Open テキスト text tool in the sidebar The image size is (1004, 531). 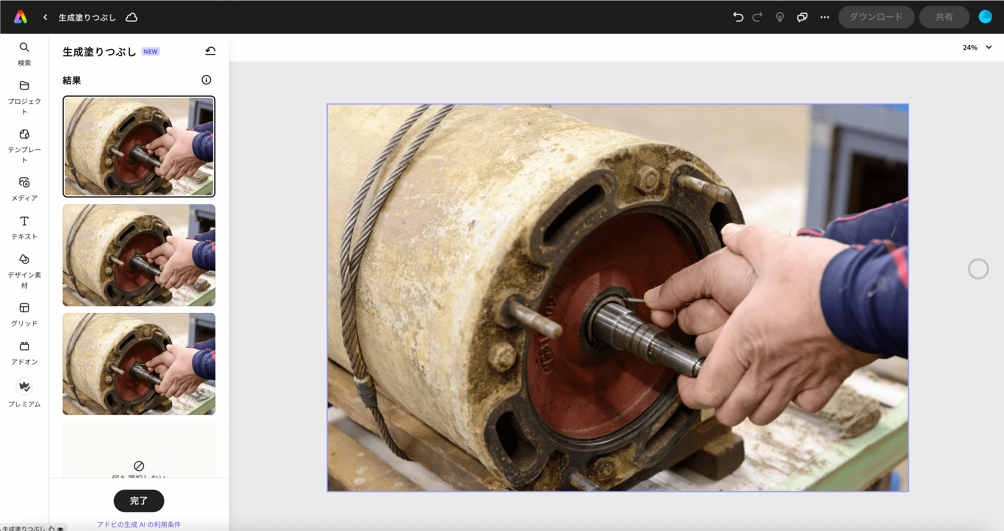tap(24, 228)
